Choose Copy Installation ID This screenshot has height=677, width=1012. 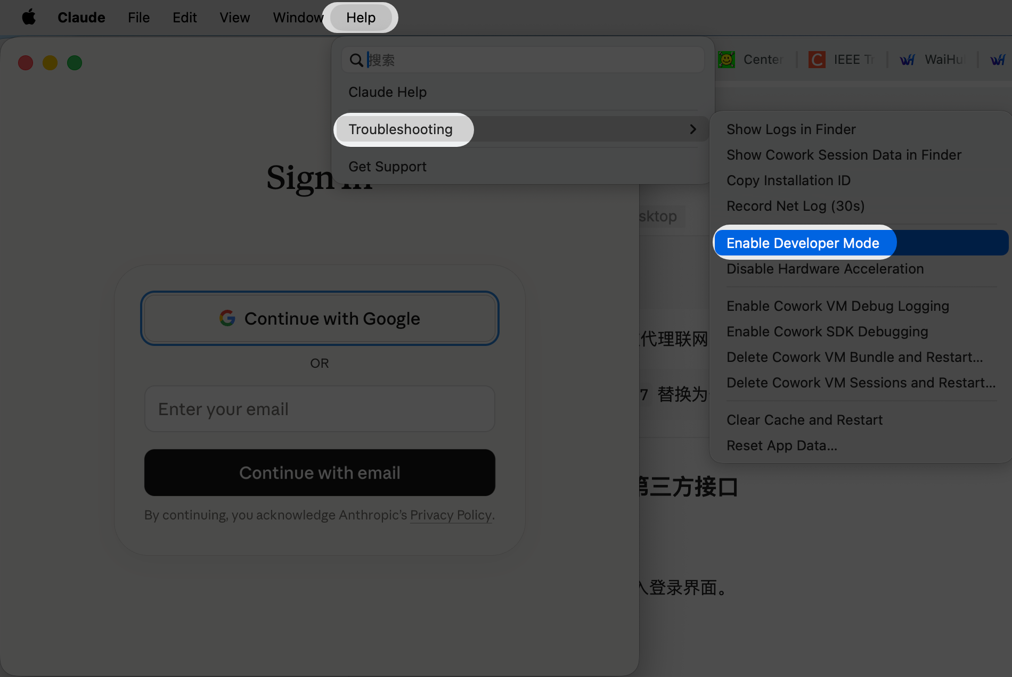pyautogui.click(x=860, y=180)
